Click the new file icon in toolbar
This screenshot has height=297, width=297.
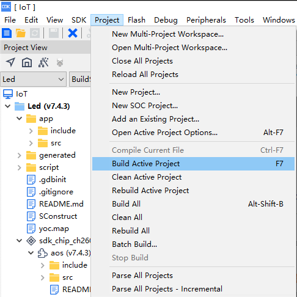click(x=7, y=33)
